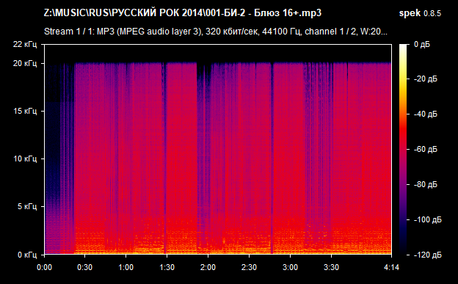458x284 pixels.
Task: Click the dB color gradient scale bar
Action: tap(403, 150)
